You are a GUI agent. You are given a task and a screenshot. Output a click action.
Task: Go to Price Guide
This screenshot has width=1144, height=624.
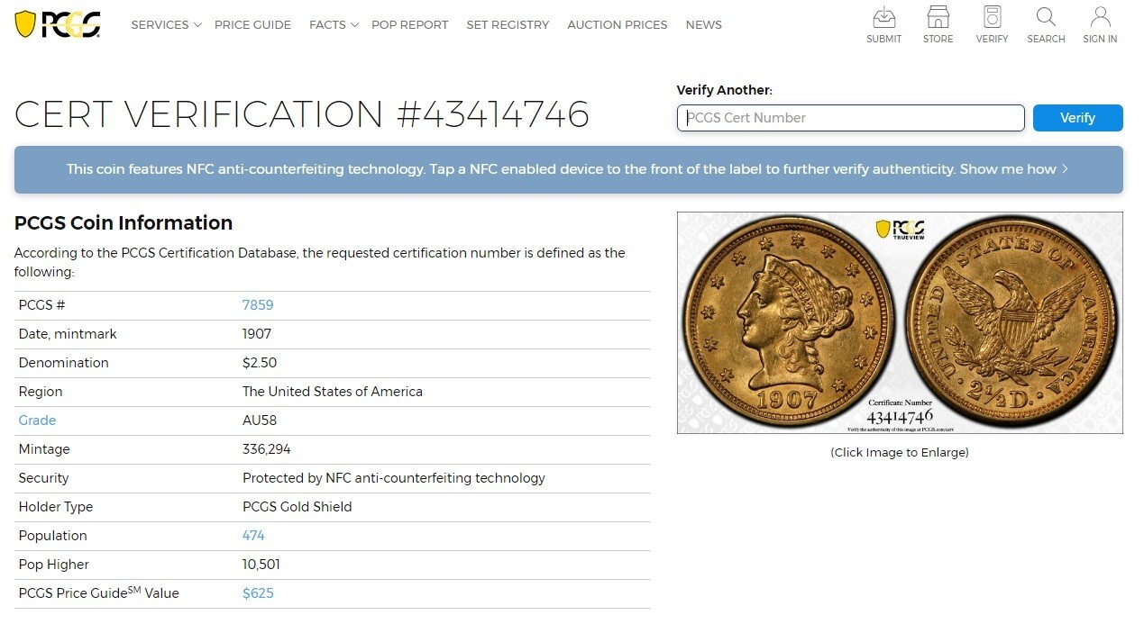point(252,25)
